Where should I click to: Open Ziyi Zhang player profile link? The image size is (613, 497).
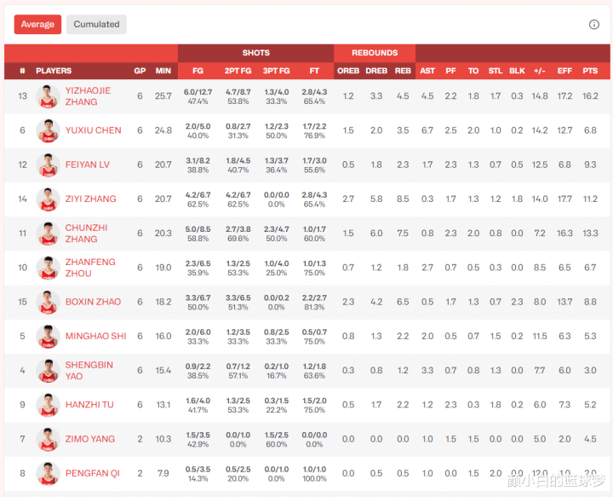(x=91, y=199)
